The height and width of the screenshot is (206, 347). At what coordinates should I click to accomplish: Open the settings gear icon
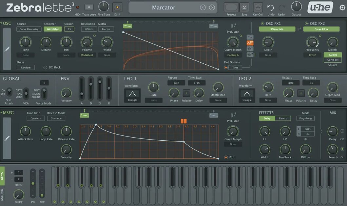[x=342, y=8]
